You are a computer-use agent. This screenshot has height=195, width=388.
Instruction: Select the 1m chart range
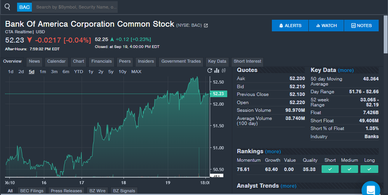[43, 72]
